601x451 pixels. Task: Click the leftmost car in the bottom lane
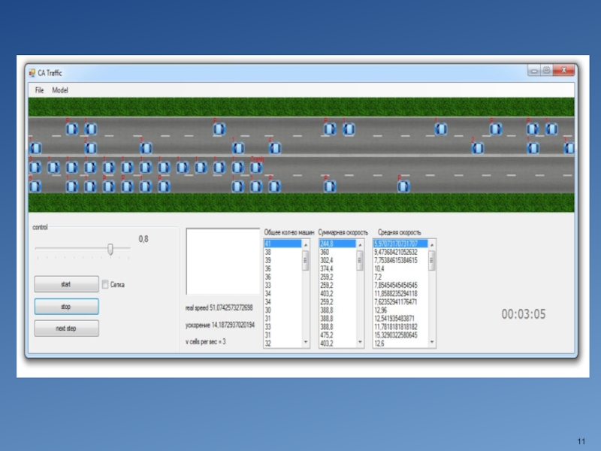click(x=35, y=186)
